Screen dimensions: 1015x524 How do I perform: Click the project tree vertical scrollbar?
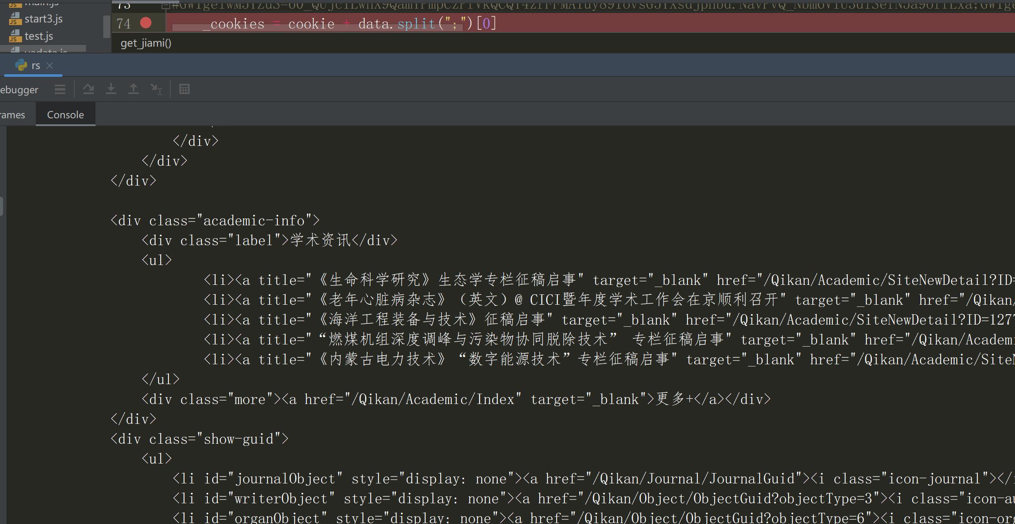point(106,27)
